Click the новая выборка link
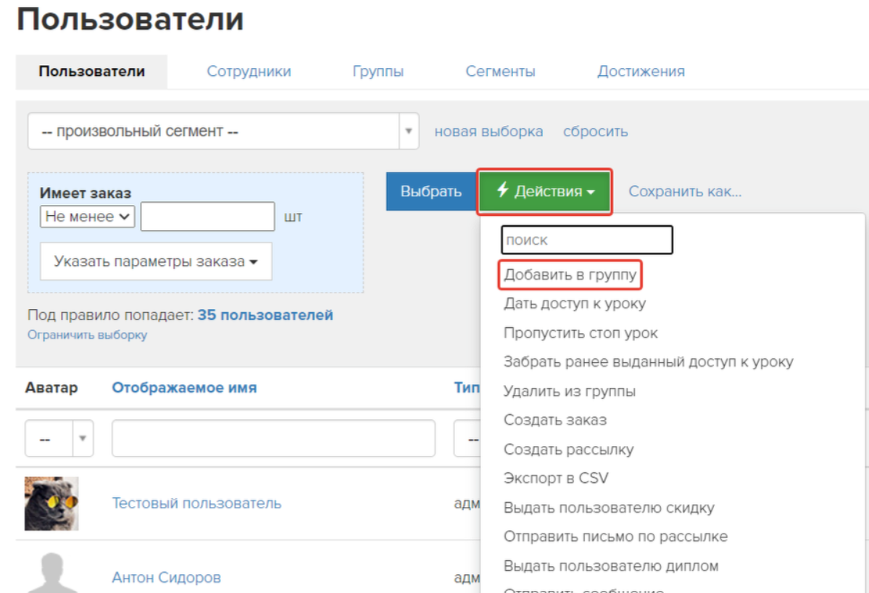Screen dimensions: 869x593 [488, 132]
